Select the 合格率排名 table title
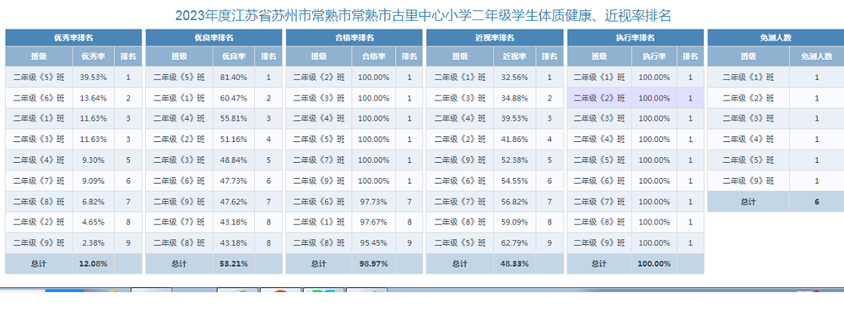844x320 pixels. click(x=354, y=38)
